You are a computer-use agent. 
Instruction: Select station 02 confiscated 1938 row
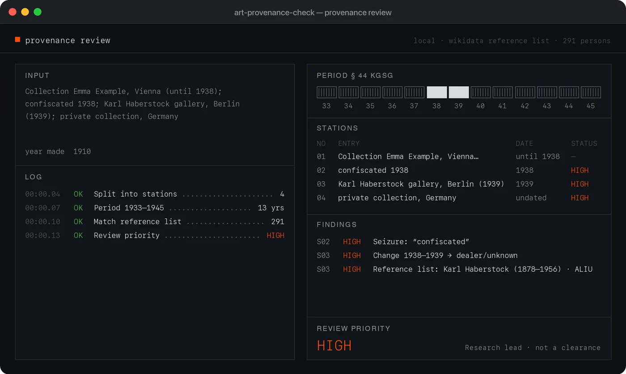click(459, 170)
